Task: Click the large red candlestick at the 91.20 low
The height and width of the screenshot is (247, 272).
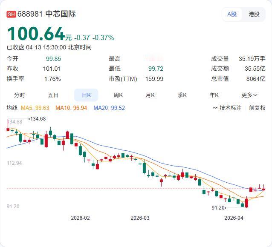Action: pyautogui.click(x=247, y=203)
